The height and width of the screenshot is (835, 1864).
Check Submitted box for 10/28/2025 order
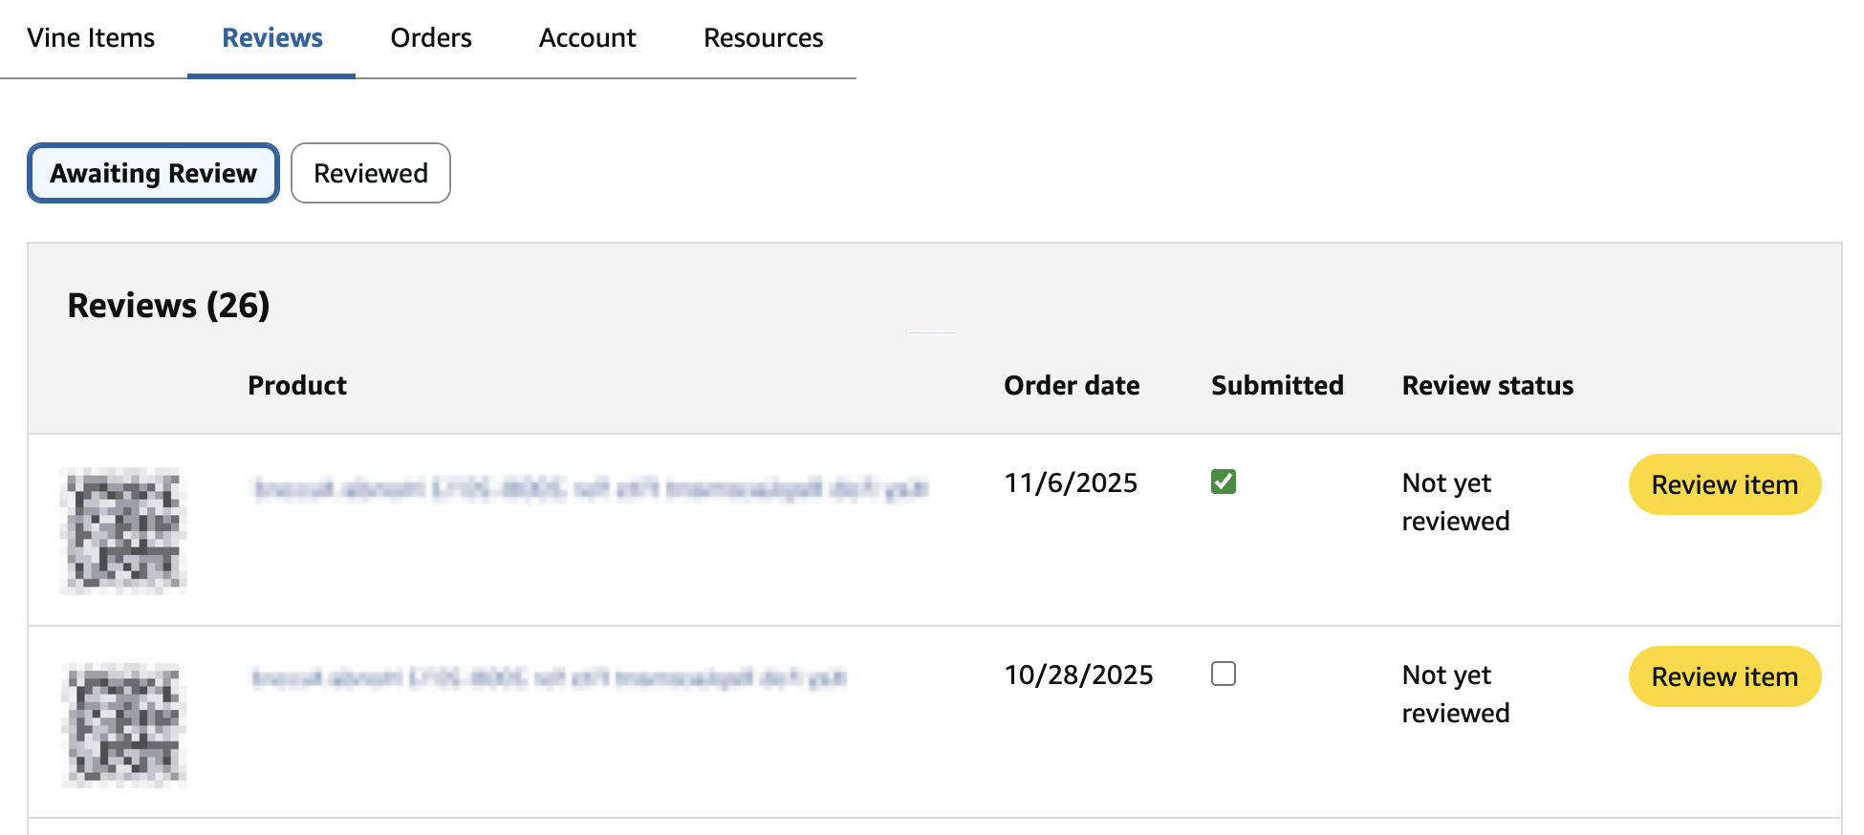pyautogui.click(x=1224, y=674)
